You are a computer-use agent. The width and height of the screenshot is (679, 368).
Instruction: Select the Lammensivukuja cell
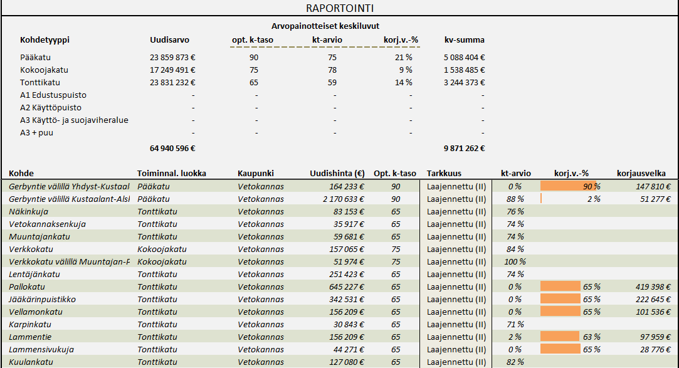coord(41,350)
